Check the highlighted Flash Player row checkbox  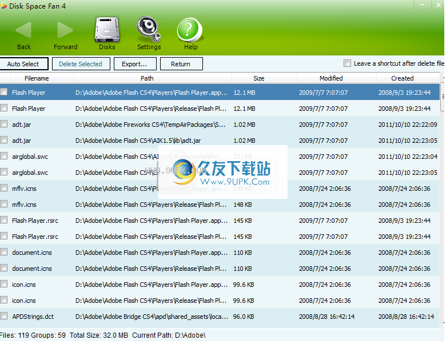[x=4, y=92]
